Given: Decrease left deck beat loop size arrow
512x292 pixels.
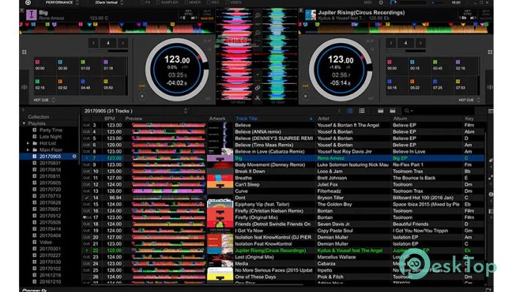Looking at the screenshot, I should pyautogui.click(x=94, y=43).
